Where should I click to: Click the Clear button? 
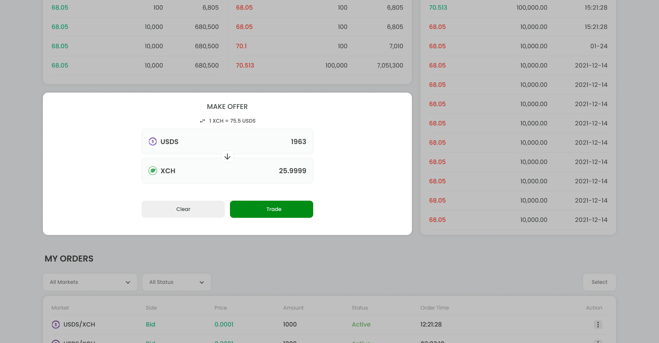tap(183, 209)
